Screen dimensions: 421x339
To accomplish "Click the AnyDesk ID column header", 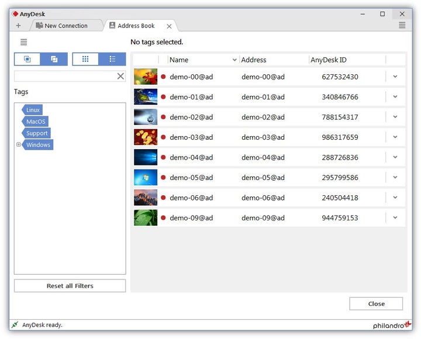I will coord(347,60).
